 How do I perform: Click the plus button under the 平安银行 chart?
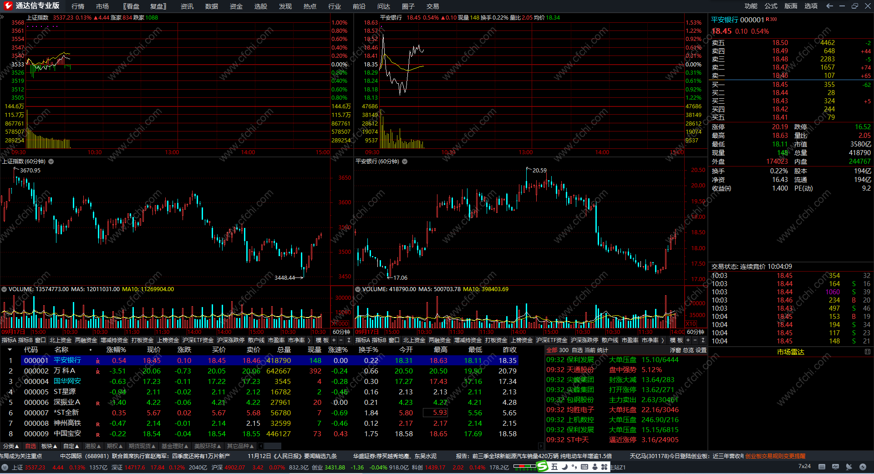click(688, 340)
